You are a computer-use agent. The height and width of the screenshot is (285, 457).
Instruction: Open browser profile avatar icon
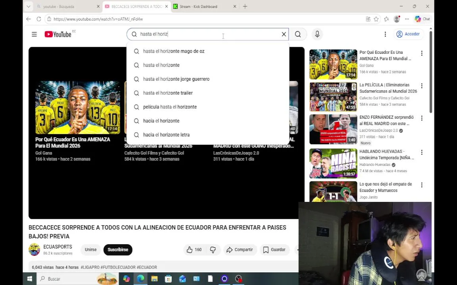pos(397,19)
